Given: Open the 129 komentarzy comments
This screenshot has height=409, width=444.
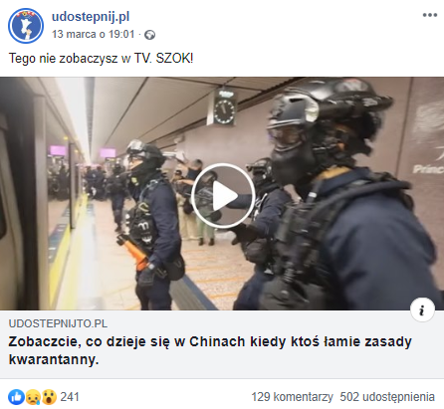Looking at the screenshot, I should click(292, 397).
